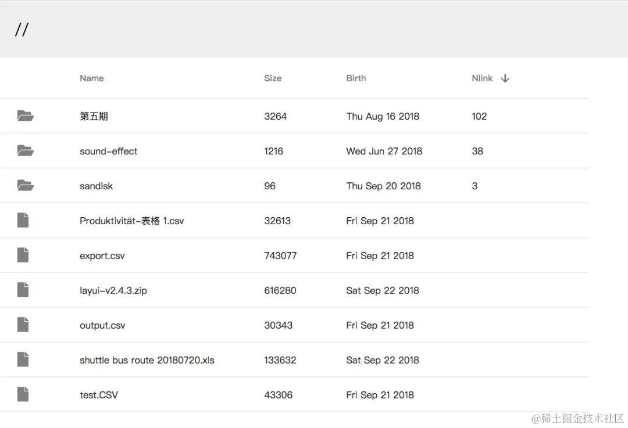The height and width of the screenshot is (428, 628).
Task: Click the sound-effect folder icon
Action: click(x=25, y=151)
